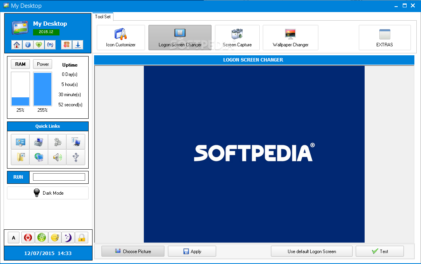Open the folder options quick link icon
The image size is (421, 264).
pyautogui.click(x=20, y=157)
